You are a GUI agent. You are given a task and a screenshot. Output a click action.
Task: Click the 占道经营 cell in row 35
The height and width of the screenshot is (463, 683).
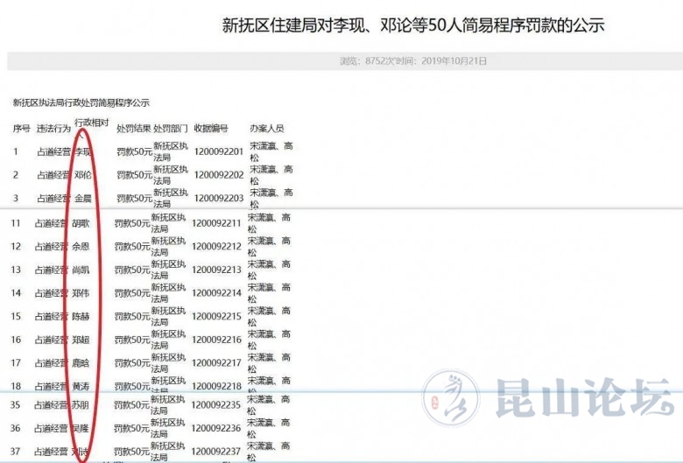[x=53, y=405]
